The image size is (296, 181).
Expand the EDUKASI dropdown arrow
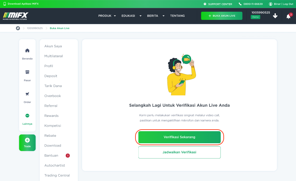(140, 16)
